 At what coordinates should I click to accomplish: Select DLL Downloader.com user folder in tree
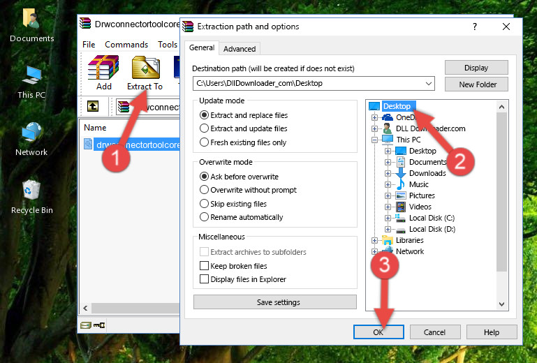pyautogui.click(x=430, y=128)
